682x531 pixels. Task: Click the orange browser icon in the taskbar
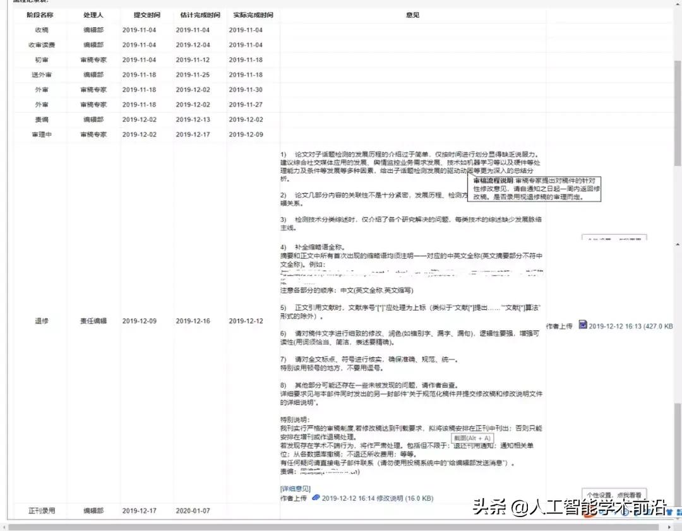pyautogui.click(x=586, y=514)
